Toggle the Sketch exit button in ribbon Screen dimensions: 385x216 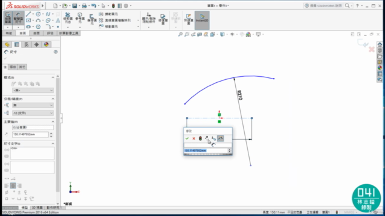8,18
